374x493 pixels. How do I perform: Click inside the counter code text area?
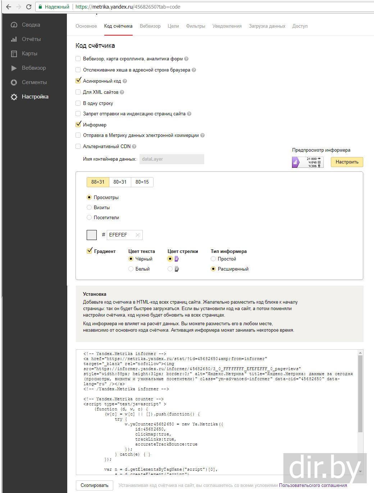[x=217, y=412]
